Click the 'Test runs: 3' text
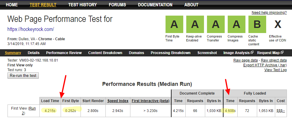Viewport: 292px width, 118px height. pyautogui.click(x=17, y=70)
